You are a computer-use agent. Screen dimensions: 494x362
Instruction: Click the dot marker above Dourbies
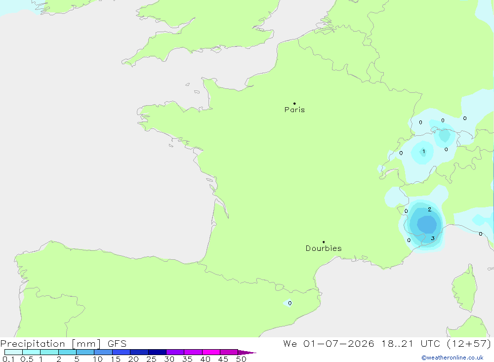click(x=324, y=242)
